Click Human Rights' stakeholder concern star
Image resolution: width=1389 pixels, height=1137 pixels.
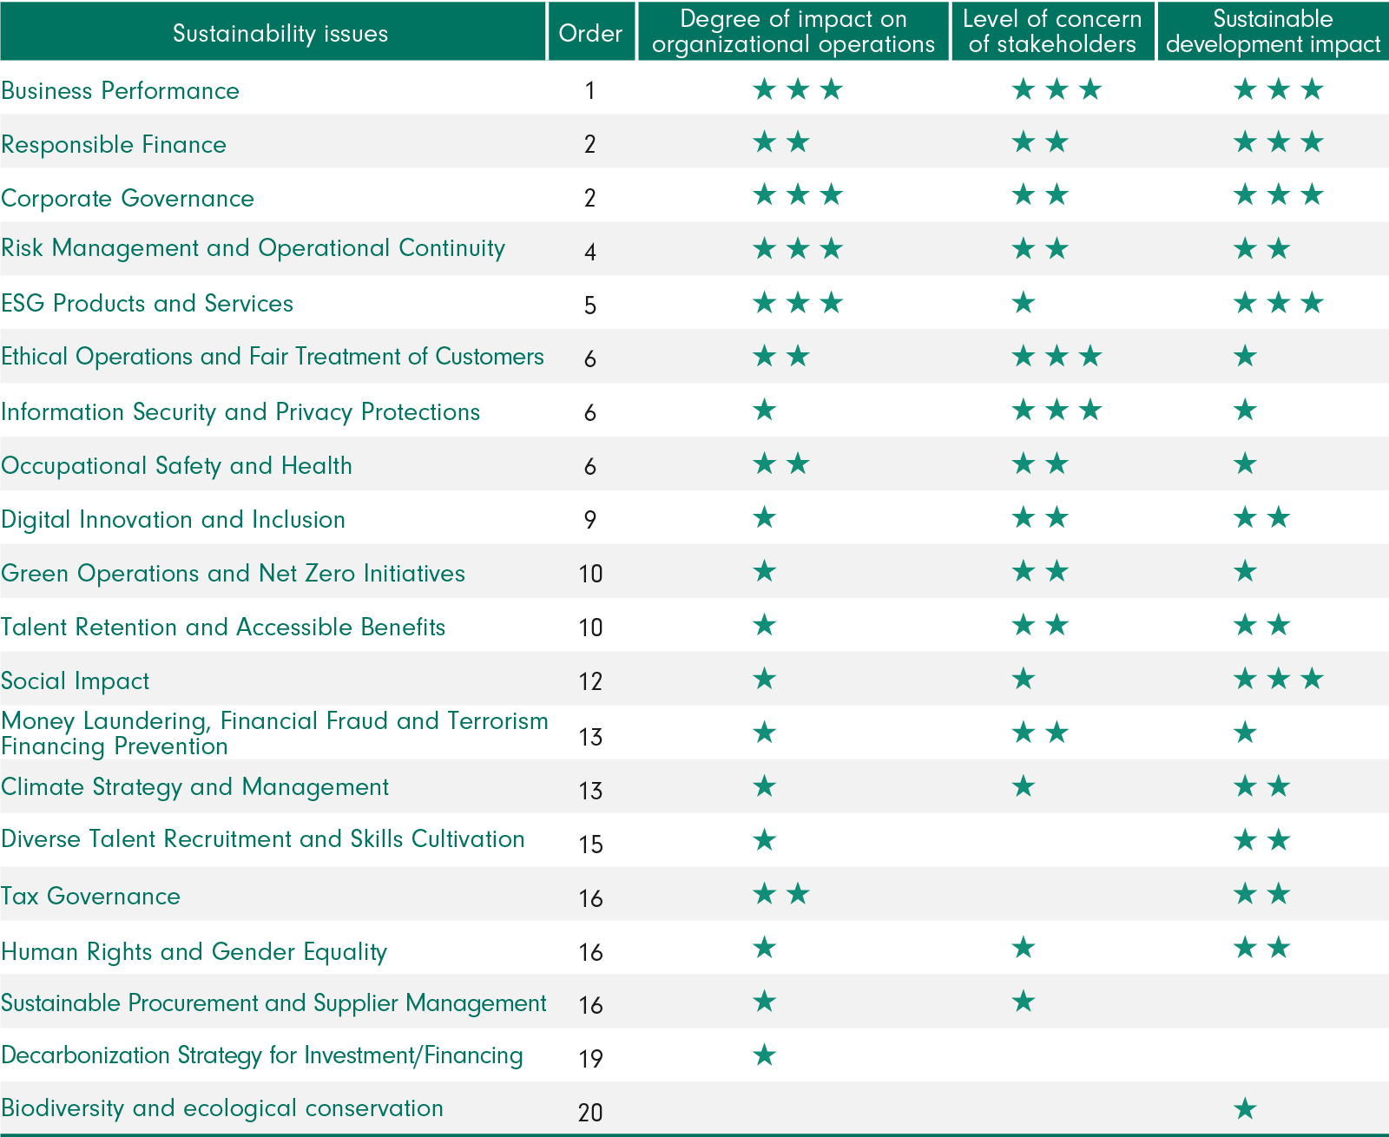click(x=1024, y=948)
